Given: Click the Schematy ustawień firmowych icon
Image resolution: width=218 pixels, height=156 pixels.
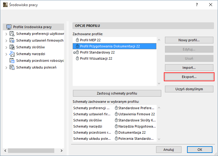Looking at the screenshot, I should (12, 40).
